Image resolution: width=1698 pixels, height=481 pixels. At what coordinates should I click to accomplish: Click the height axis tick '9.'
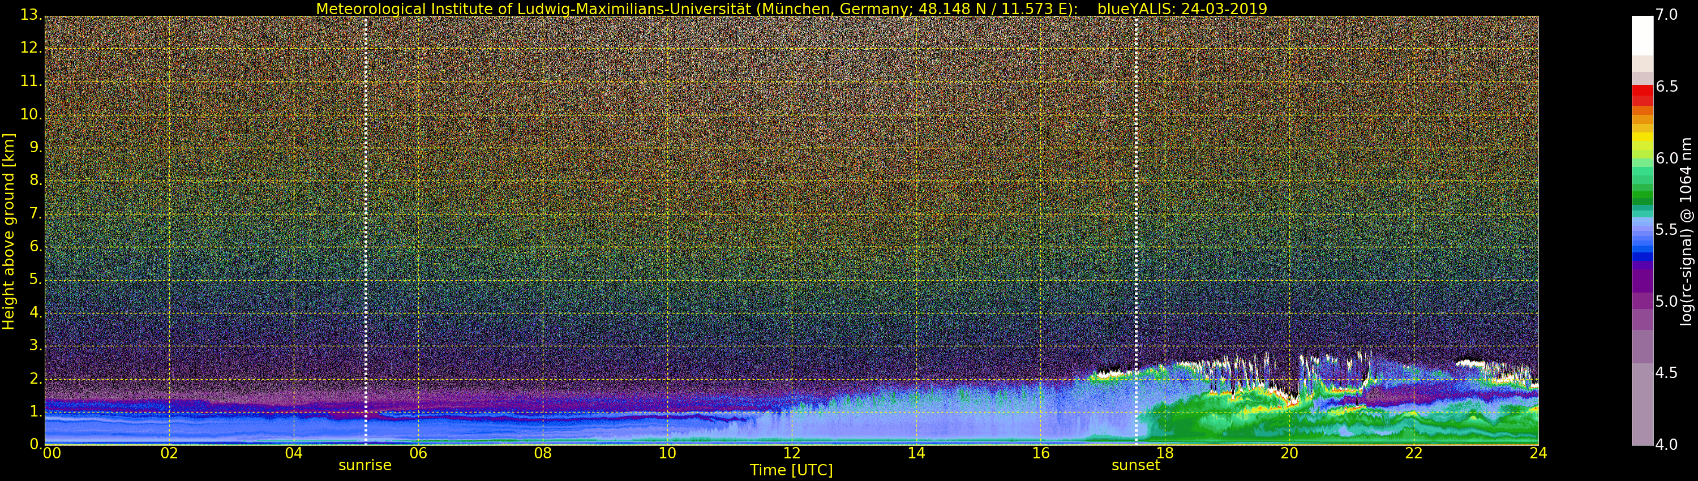pos(36,147)
